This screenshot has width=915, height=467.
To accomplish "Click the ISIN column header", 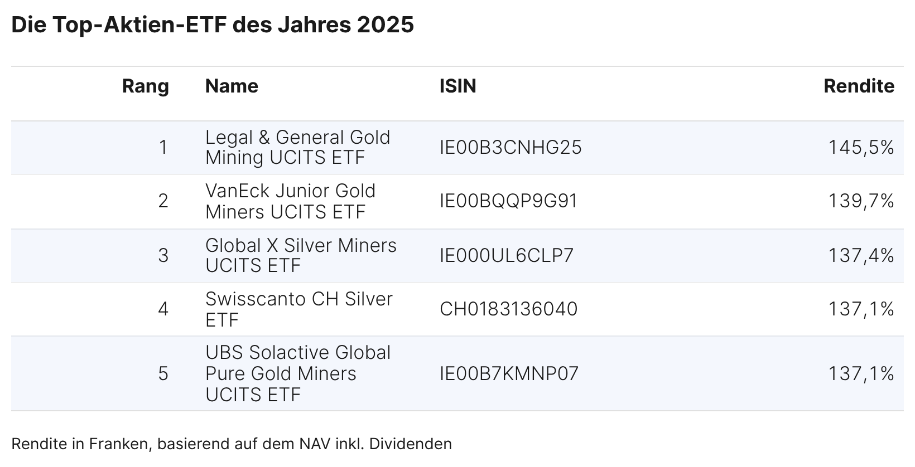I will coord(458,86).
